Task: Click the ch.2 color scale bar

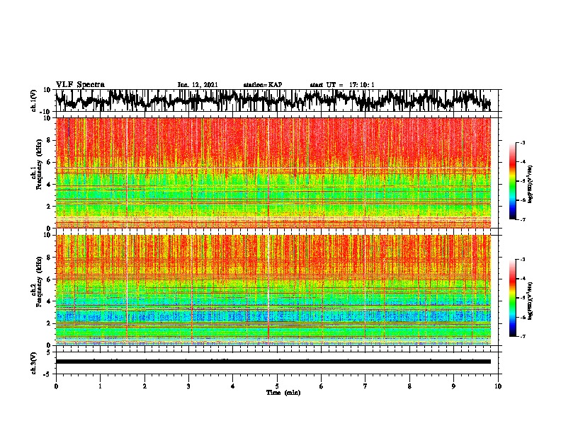Action: tap(513, 298)
